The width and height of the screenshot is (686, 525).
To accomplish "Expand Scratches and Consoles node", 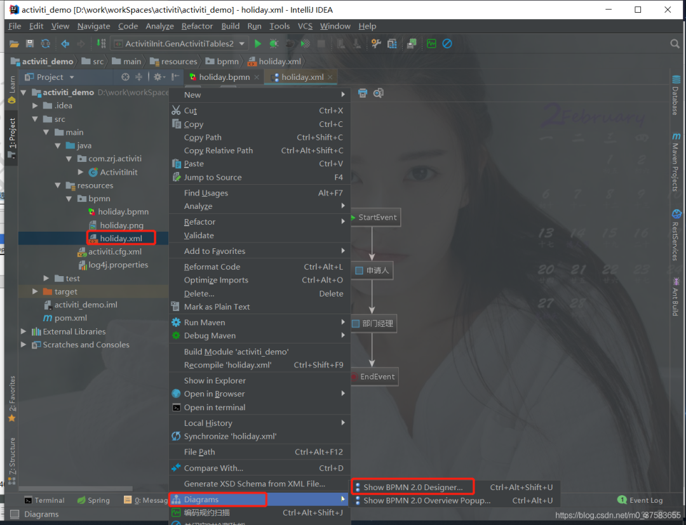I will pyautogui.click(x=24, y=345).
